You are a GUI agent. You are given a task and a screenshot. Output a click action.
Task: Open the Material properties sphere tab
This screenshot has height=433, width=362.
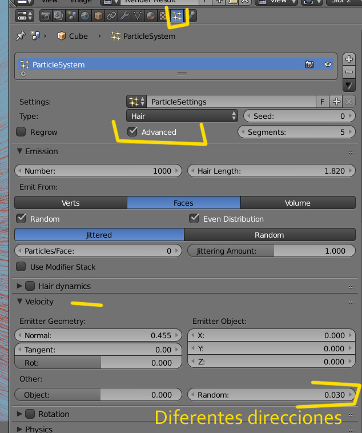(151, 15)
